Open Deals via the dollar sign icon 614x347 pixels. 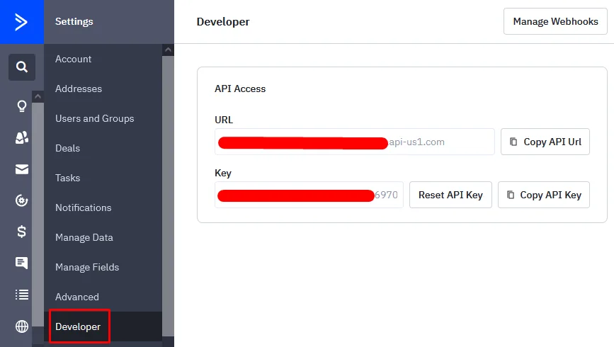pos(22,232)
